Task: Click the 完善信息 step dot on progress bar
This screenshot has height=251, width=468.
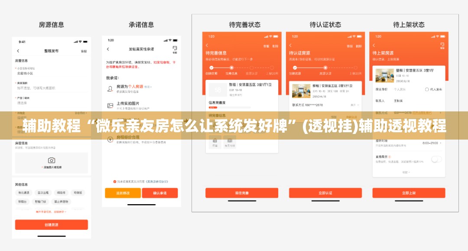Action: point(231,68)
